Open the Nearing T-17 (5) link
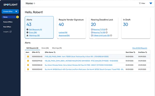Image resolution: width=155 pixels, height=96 pixels. click(99, 30)
